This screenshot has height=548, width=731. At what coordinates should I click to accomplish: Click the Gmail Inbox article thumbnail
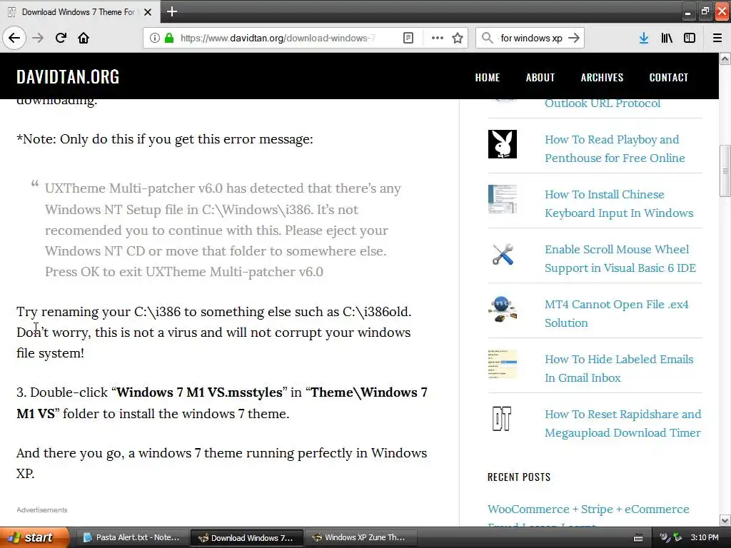(x=502, y=364)
